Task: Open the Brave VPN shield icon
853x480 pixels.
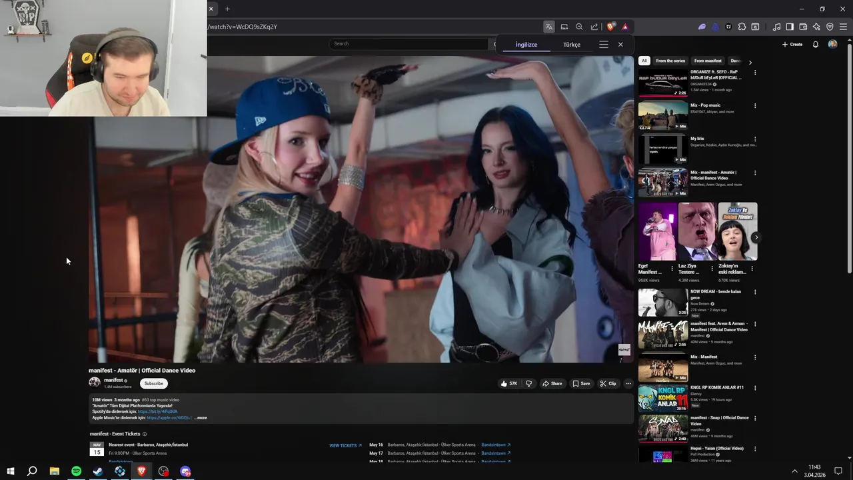Action: coord(830,27)
